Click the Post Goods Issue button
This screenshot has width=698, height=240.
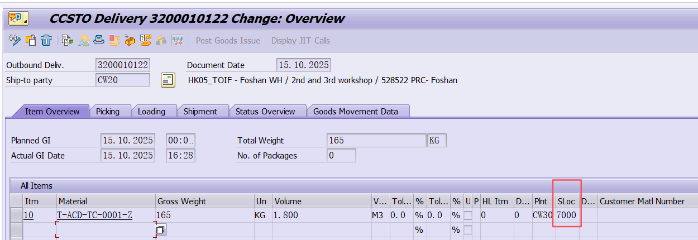228,40
